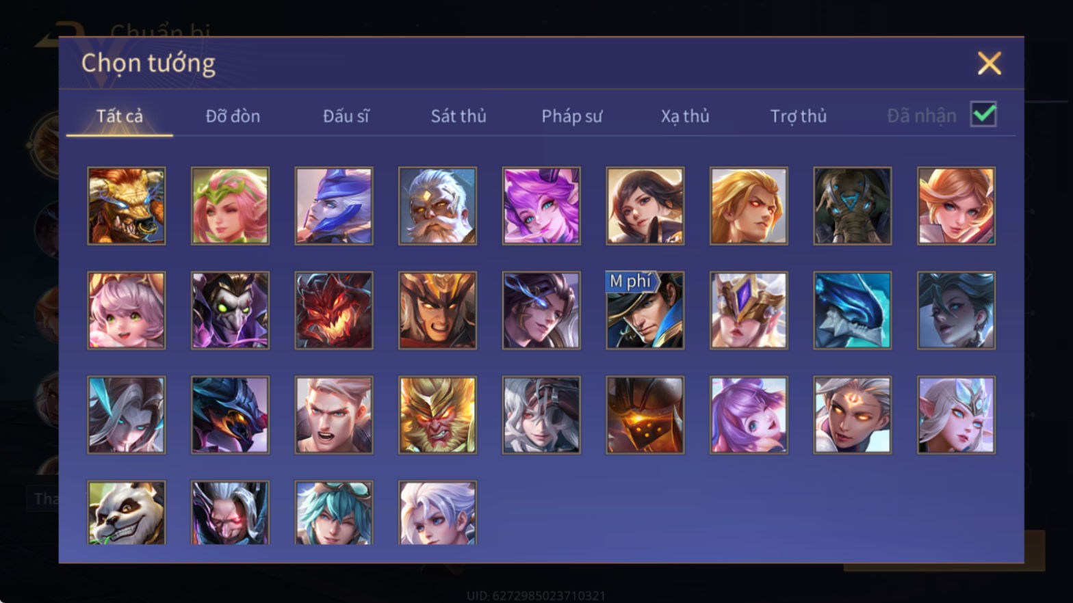Switch to the 'Đỡ đòn' tab
This screenshot has height=603, width=1073.
(x=233, y=116)
